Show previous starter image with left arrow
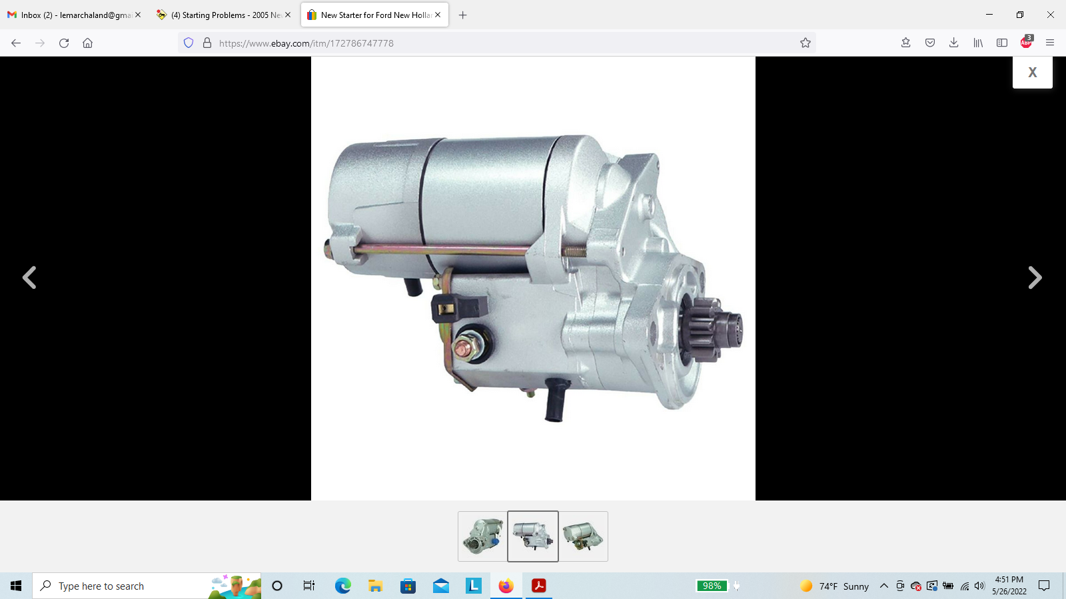 click(x=29, y=278)
